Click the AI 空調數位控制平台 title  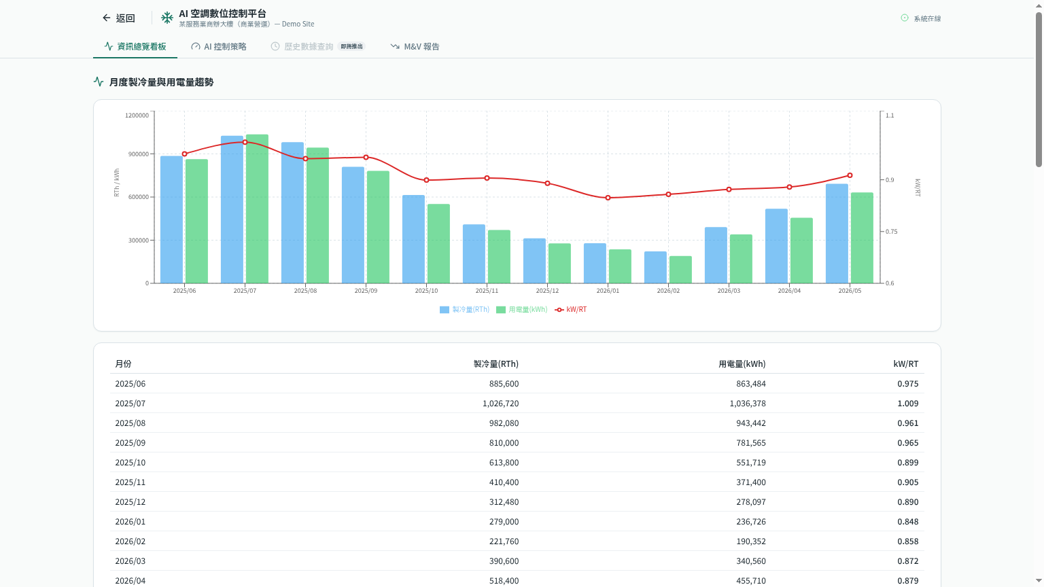223,14
